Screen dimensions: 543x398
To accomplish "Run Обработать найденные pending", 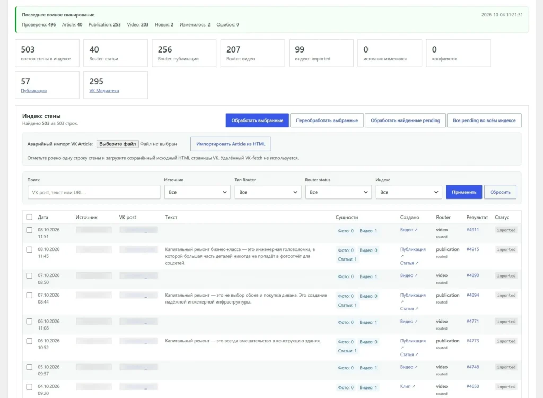I will [x=405, y=120].
